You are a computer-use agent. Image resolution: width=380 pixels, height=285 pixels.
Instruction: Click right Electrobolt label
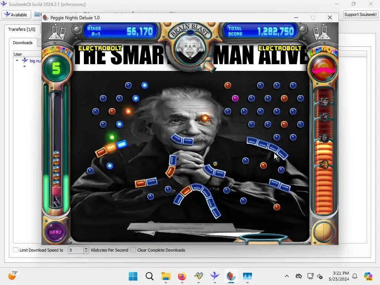click(x=279, y=48)
